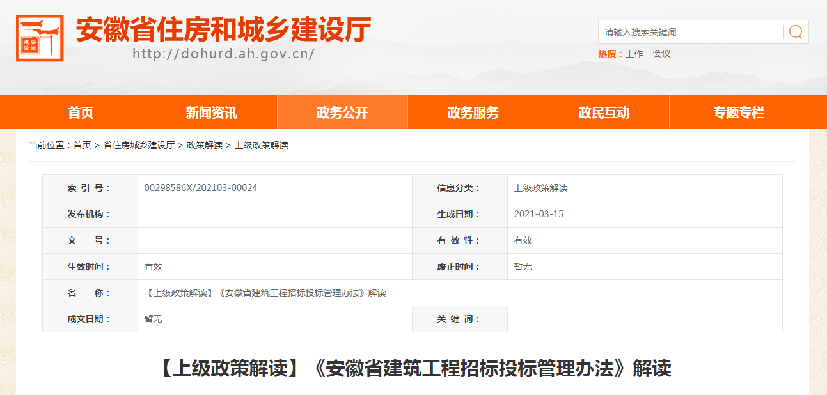827x395 pixels.
Task: Click the 文号 label cell
Action: tap(90, 240)
